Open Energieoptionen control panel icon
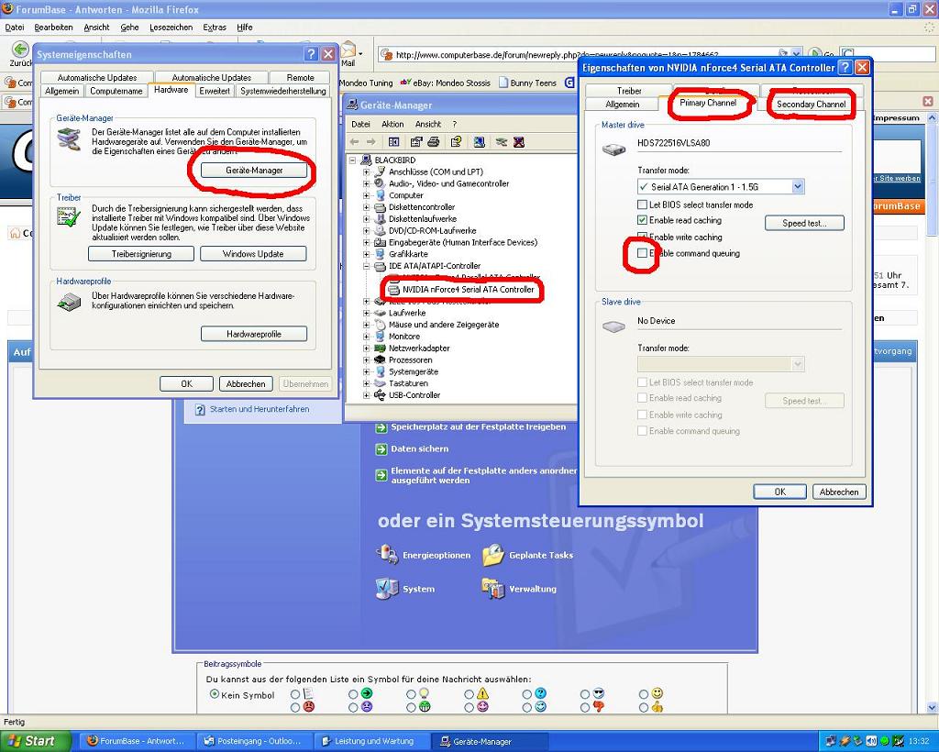The width and height of the screenshot is (939, 752). 388,555
